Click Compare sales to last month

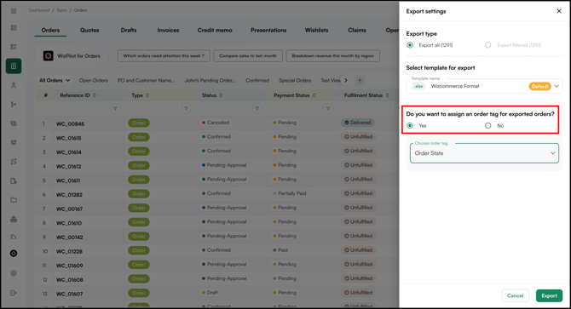click(x=248, y=55)
